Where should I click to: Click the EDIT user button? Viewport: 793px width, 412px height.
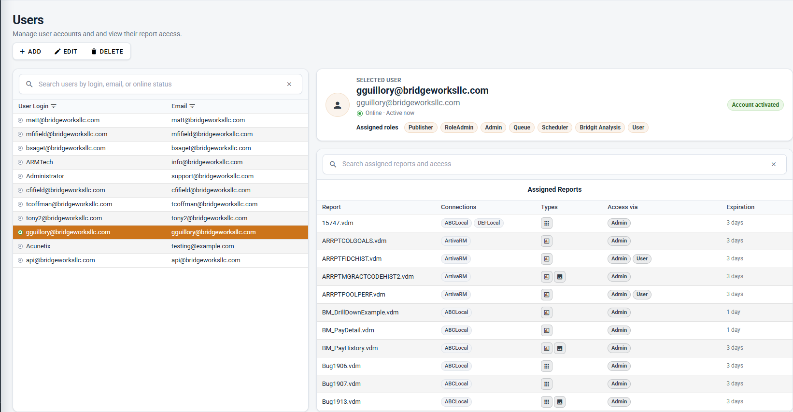coord(66,52)
